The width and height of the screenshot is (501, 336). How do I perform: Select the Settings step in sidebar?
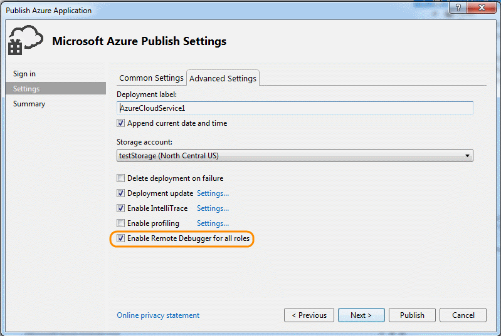coord(56,89)
